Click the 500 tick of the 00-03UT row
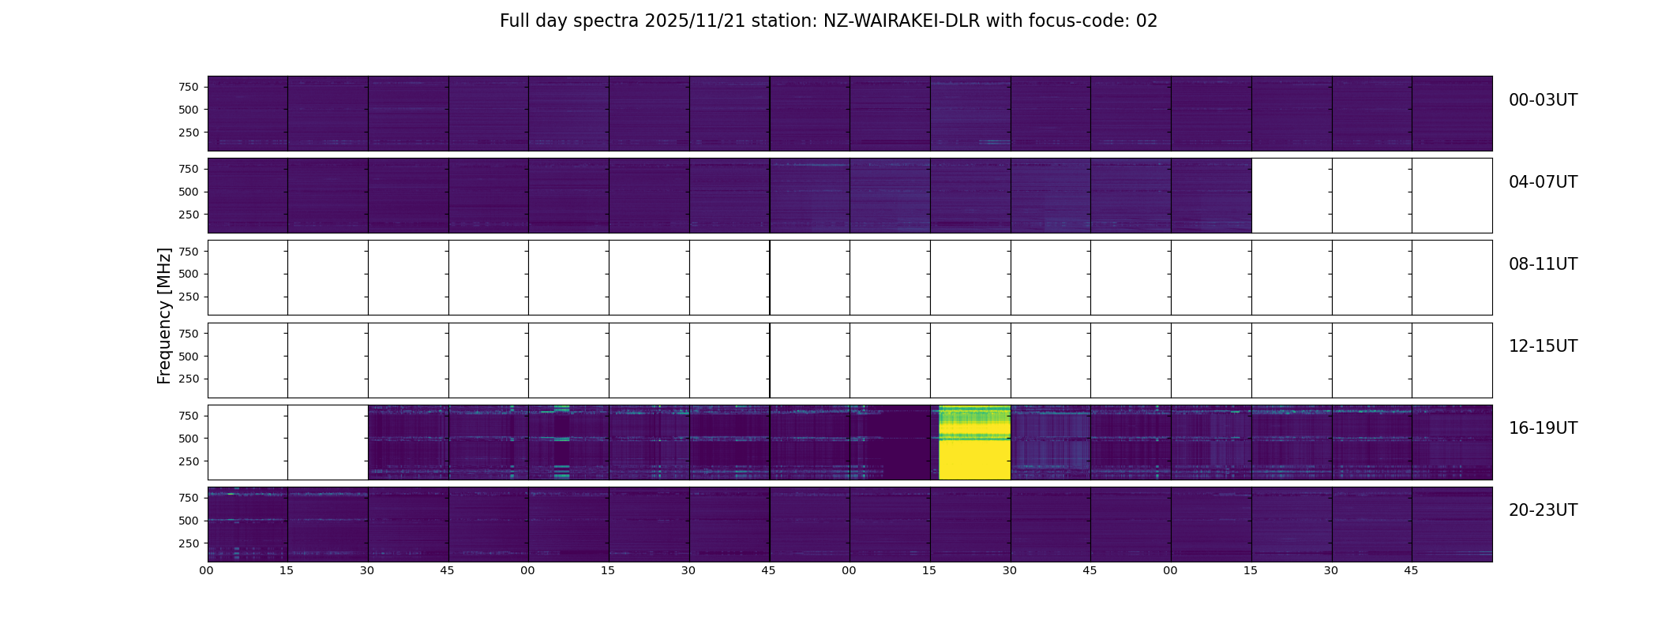Viewport: 1658px width, 631px height. (x=189, y=110)
